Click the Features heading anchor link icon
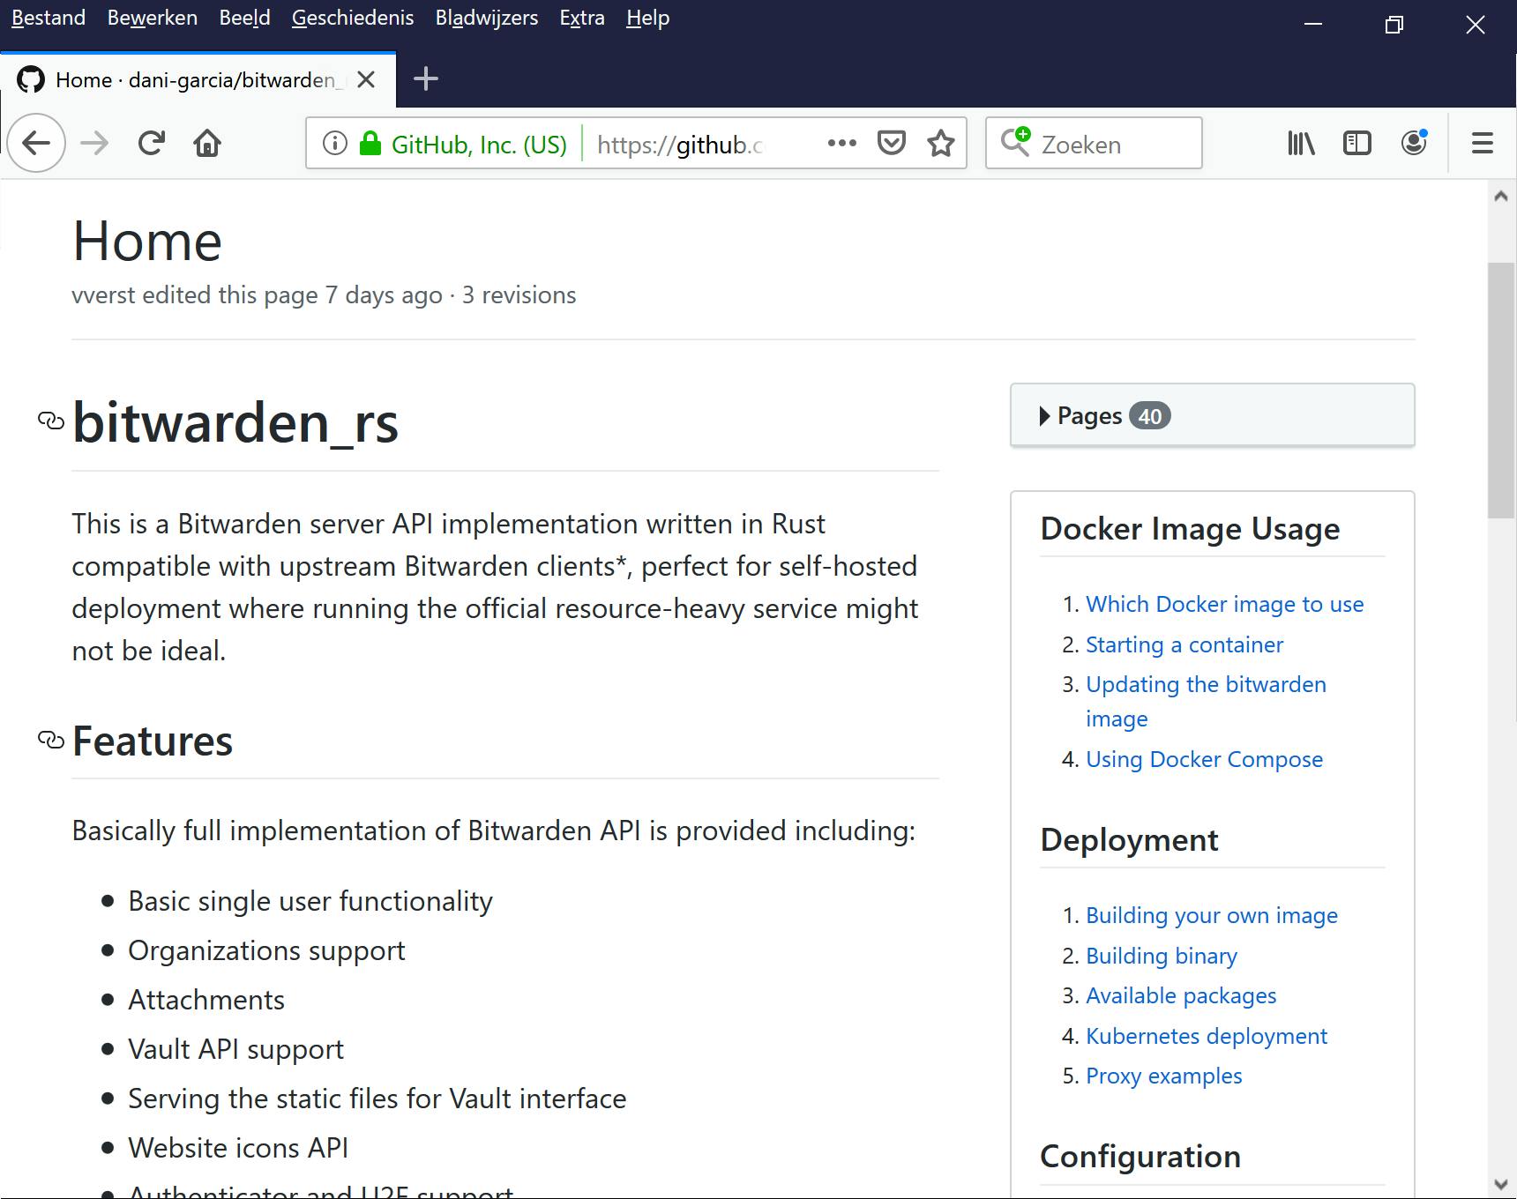1517x1199 pixels. pyautogui.click(x=51, y=740)
